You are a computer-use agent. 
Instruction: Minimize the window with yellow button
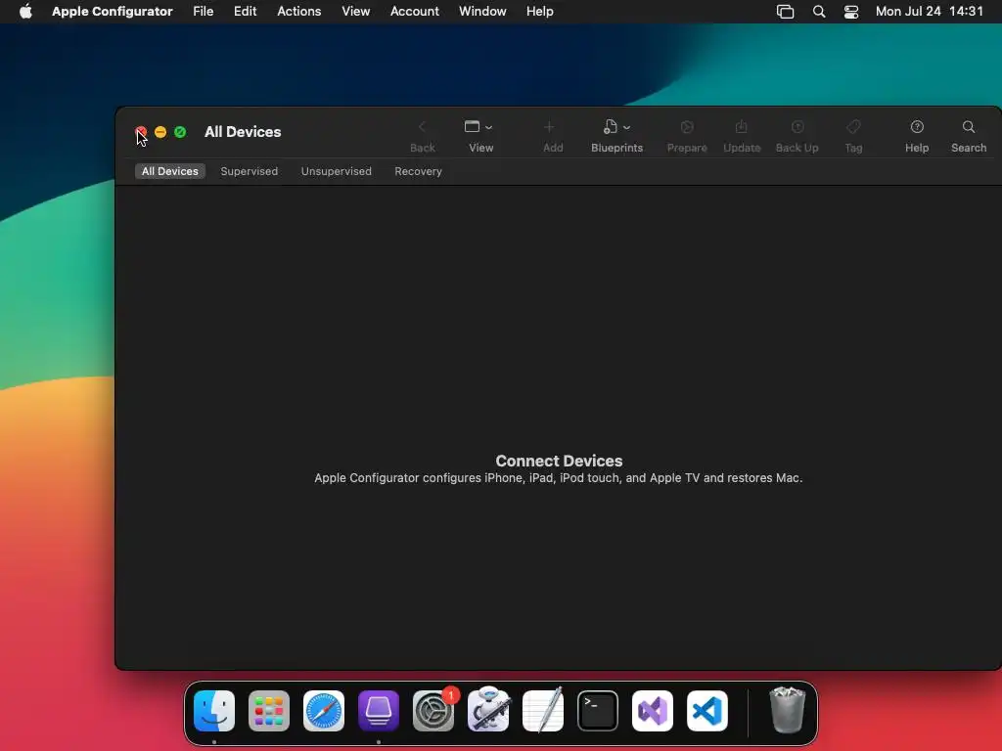(x=160, y=132)
